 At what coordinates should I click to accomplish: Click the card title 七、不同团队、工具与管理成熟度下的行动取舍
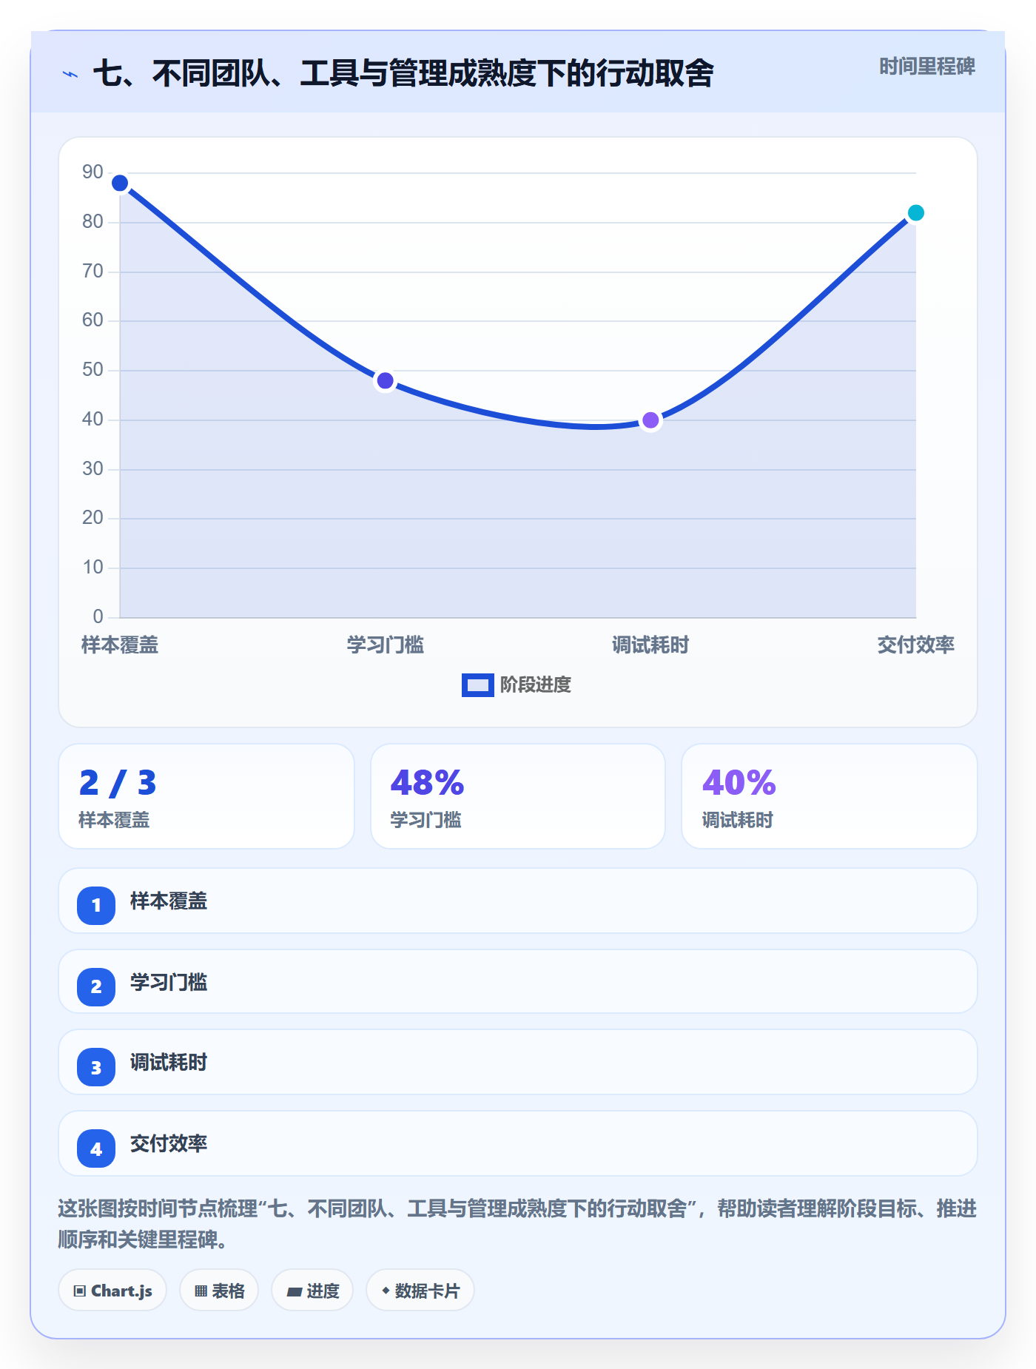pyautogui.click(x=403, y=74)
